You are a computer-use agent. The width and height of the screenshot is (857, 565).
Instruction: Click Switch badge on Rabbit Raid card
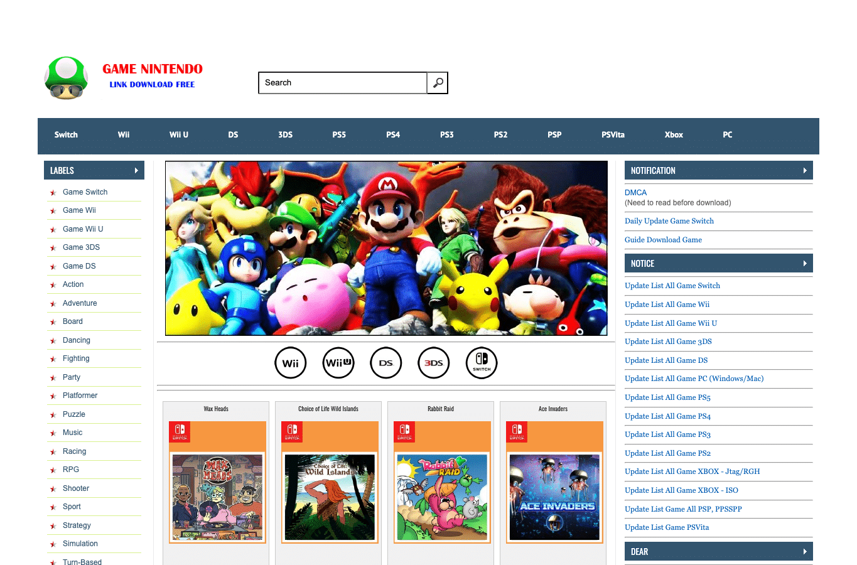pyautogui.click(x=404, y=432)
